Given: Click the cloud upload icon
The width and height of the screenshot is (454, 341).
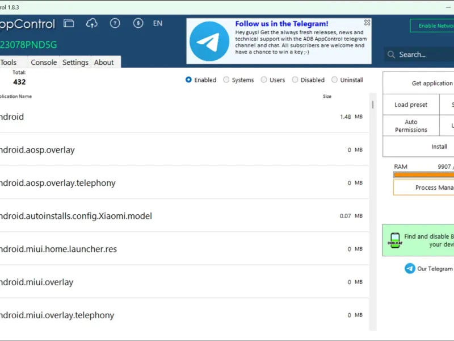Looking at the screenshot, I should click(92, 23).
